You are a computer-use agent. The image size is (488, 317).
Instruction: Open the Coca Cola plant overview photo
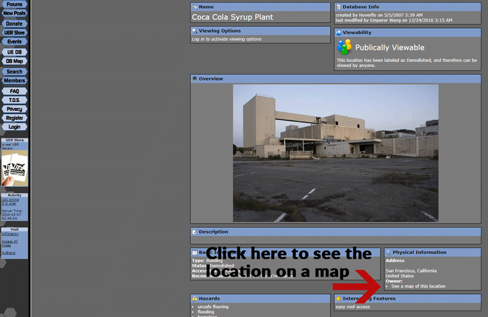coord(336,153)
